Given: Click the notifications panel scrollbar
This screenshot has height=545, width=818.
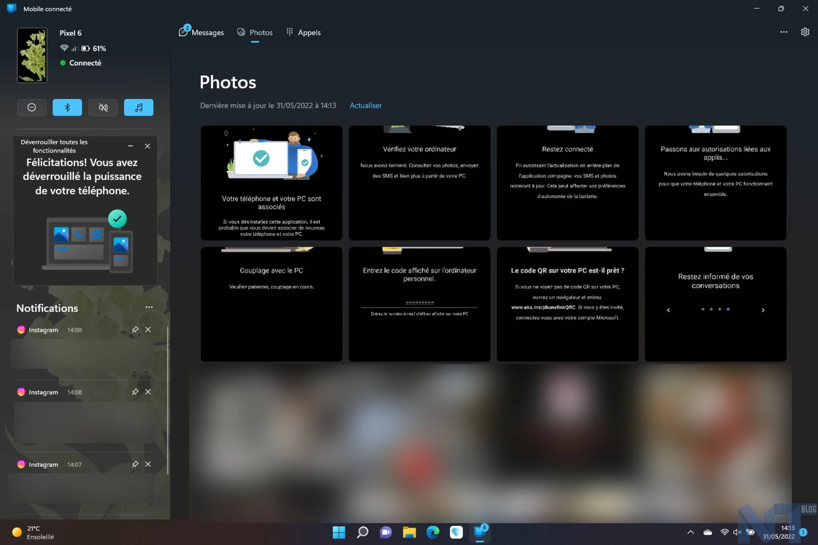Looking at the screenshot, I should click(168, 400).
